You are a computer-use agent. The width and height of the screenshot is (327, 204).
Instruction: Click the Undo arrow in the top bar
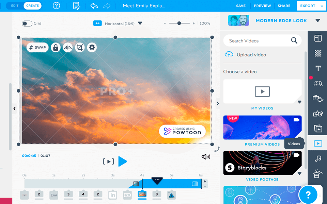pos(94,5)
